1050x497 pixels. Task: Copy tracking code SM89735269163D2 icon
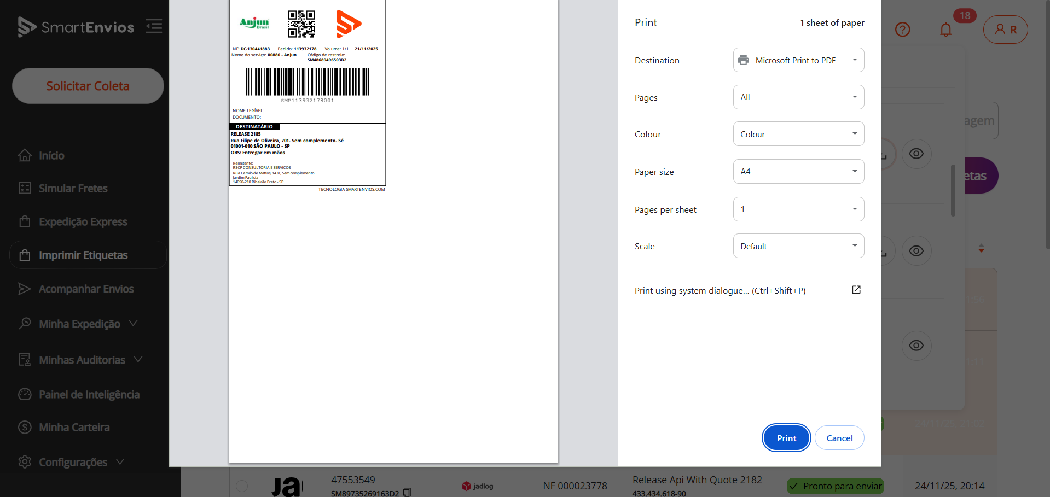tap(407, 493)
